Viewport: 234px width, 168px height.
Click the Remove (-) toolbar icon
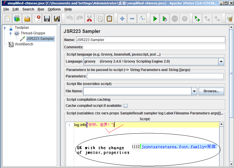[x=132, y=18]
